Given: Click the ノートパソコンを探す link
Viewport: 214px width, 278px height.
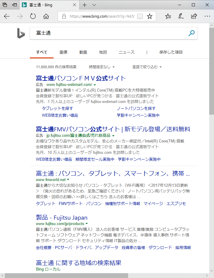Looking at the screenshot, I should coord(136,108).
